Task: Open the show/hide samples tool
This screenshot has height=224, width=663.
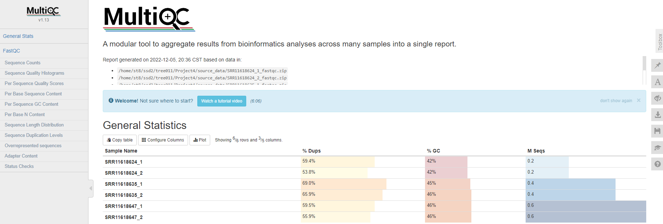Action: tap(657, 98)
